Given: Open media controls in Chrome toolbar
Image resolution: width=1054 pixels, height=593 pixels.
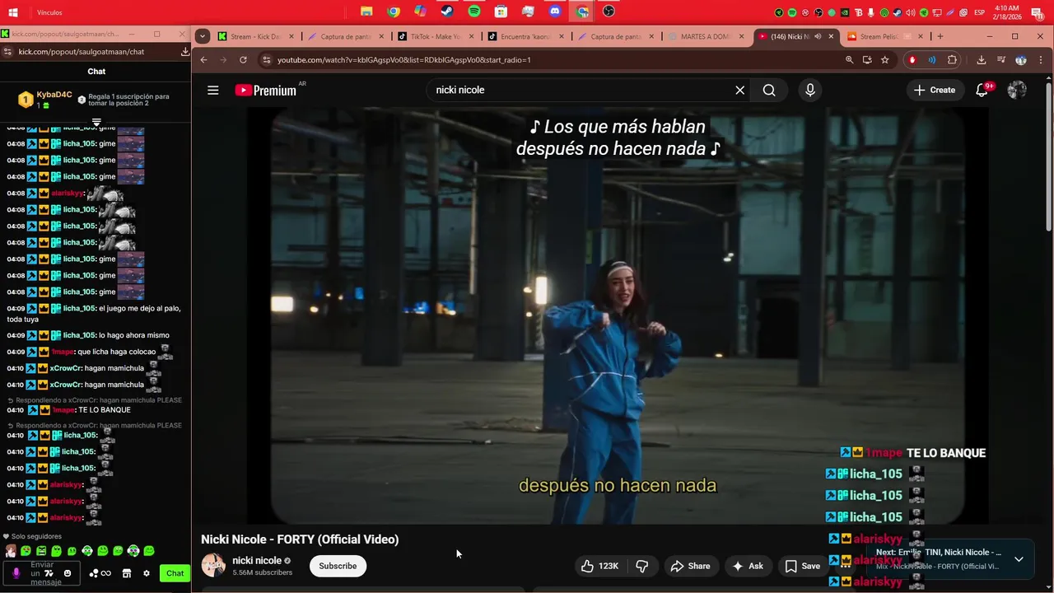Looking at the screenshot, I should pyautogui.click(x=1001, y=60).
